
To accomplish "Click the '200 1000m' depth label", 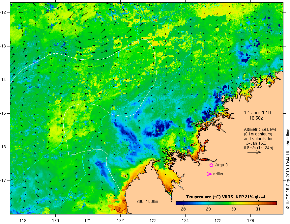I will pyautogui.click(x=147, y=202).
